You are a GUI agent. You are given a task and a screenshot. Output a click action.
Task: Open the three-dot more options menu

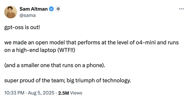point(181,9)
